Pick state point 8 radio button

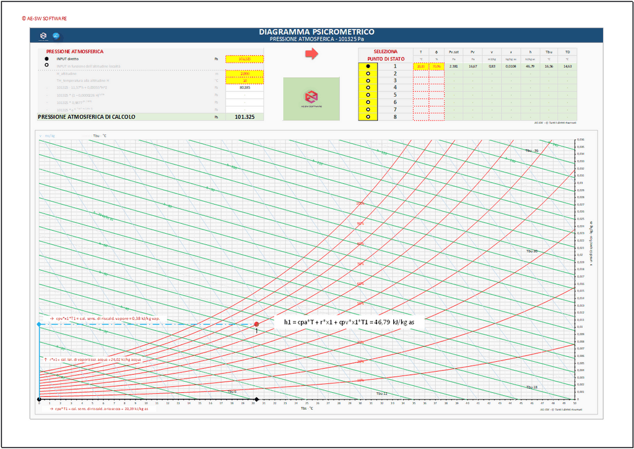(368, 116)
